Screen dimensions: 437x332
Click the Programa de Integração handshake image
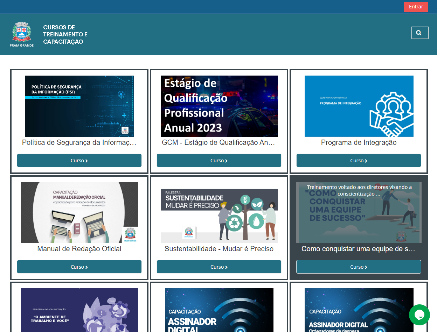click(359, 106)
